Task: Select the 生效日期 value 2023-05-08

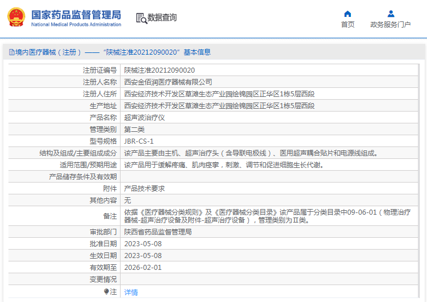Action: pyautogui.click(x=143, y=256)
